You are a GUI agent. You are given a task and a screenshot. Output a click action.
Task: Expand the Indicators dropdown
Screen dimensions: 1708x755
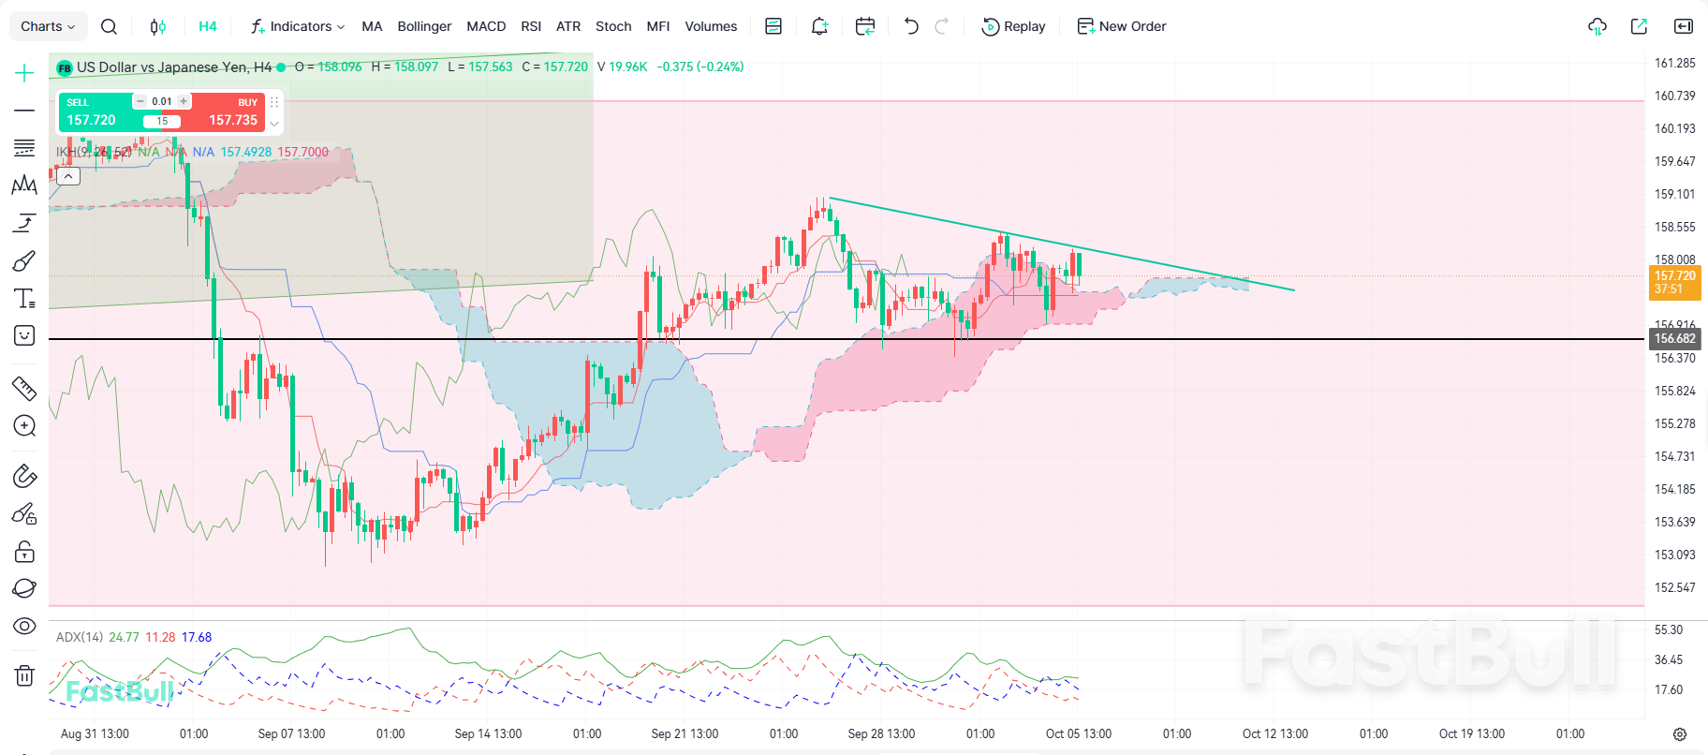[298, 26]
